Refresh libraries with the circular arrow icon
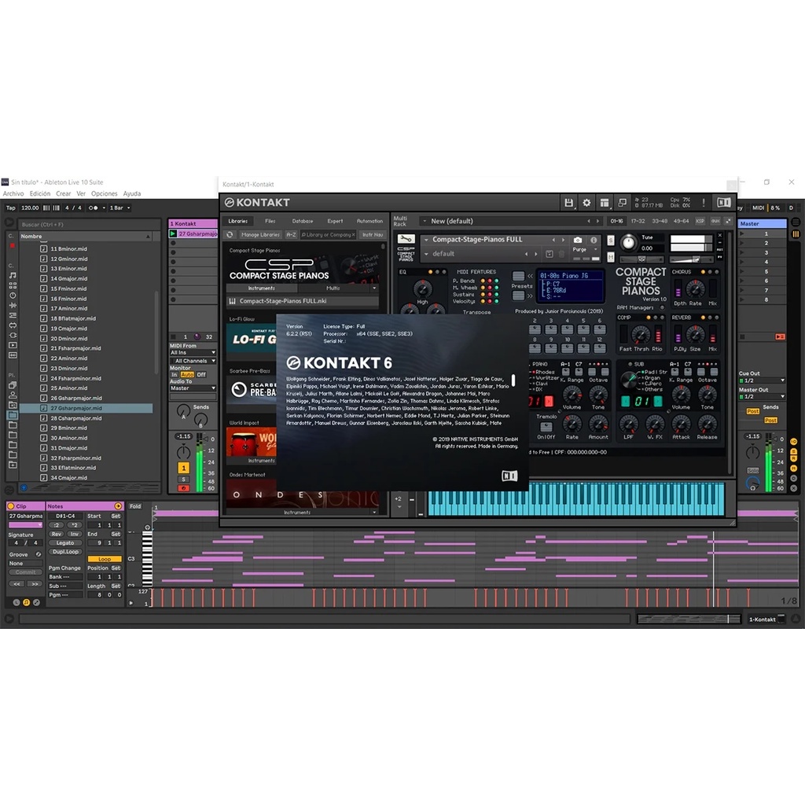Image resolution: width=805 pixels, height=805 pixels. pos(230,234)
